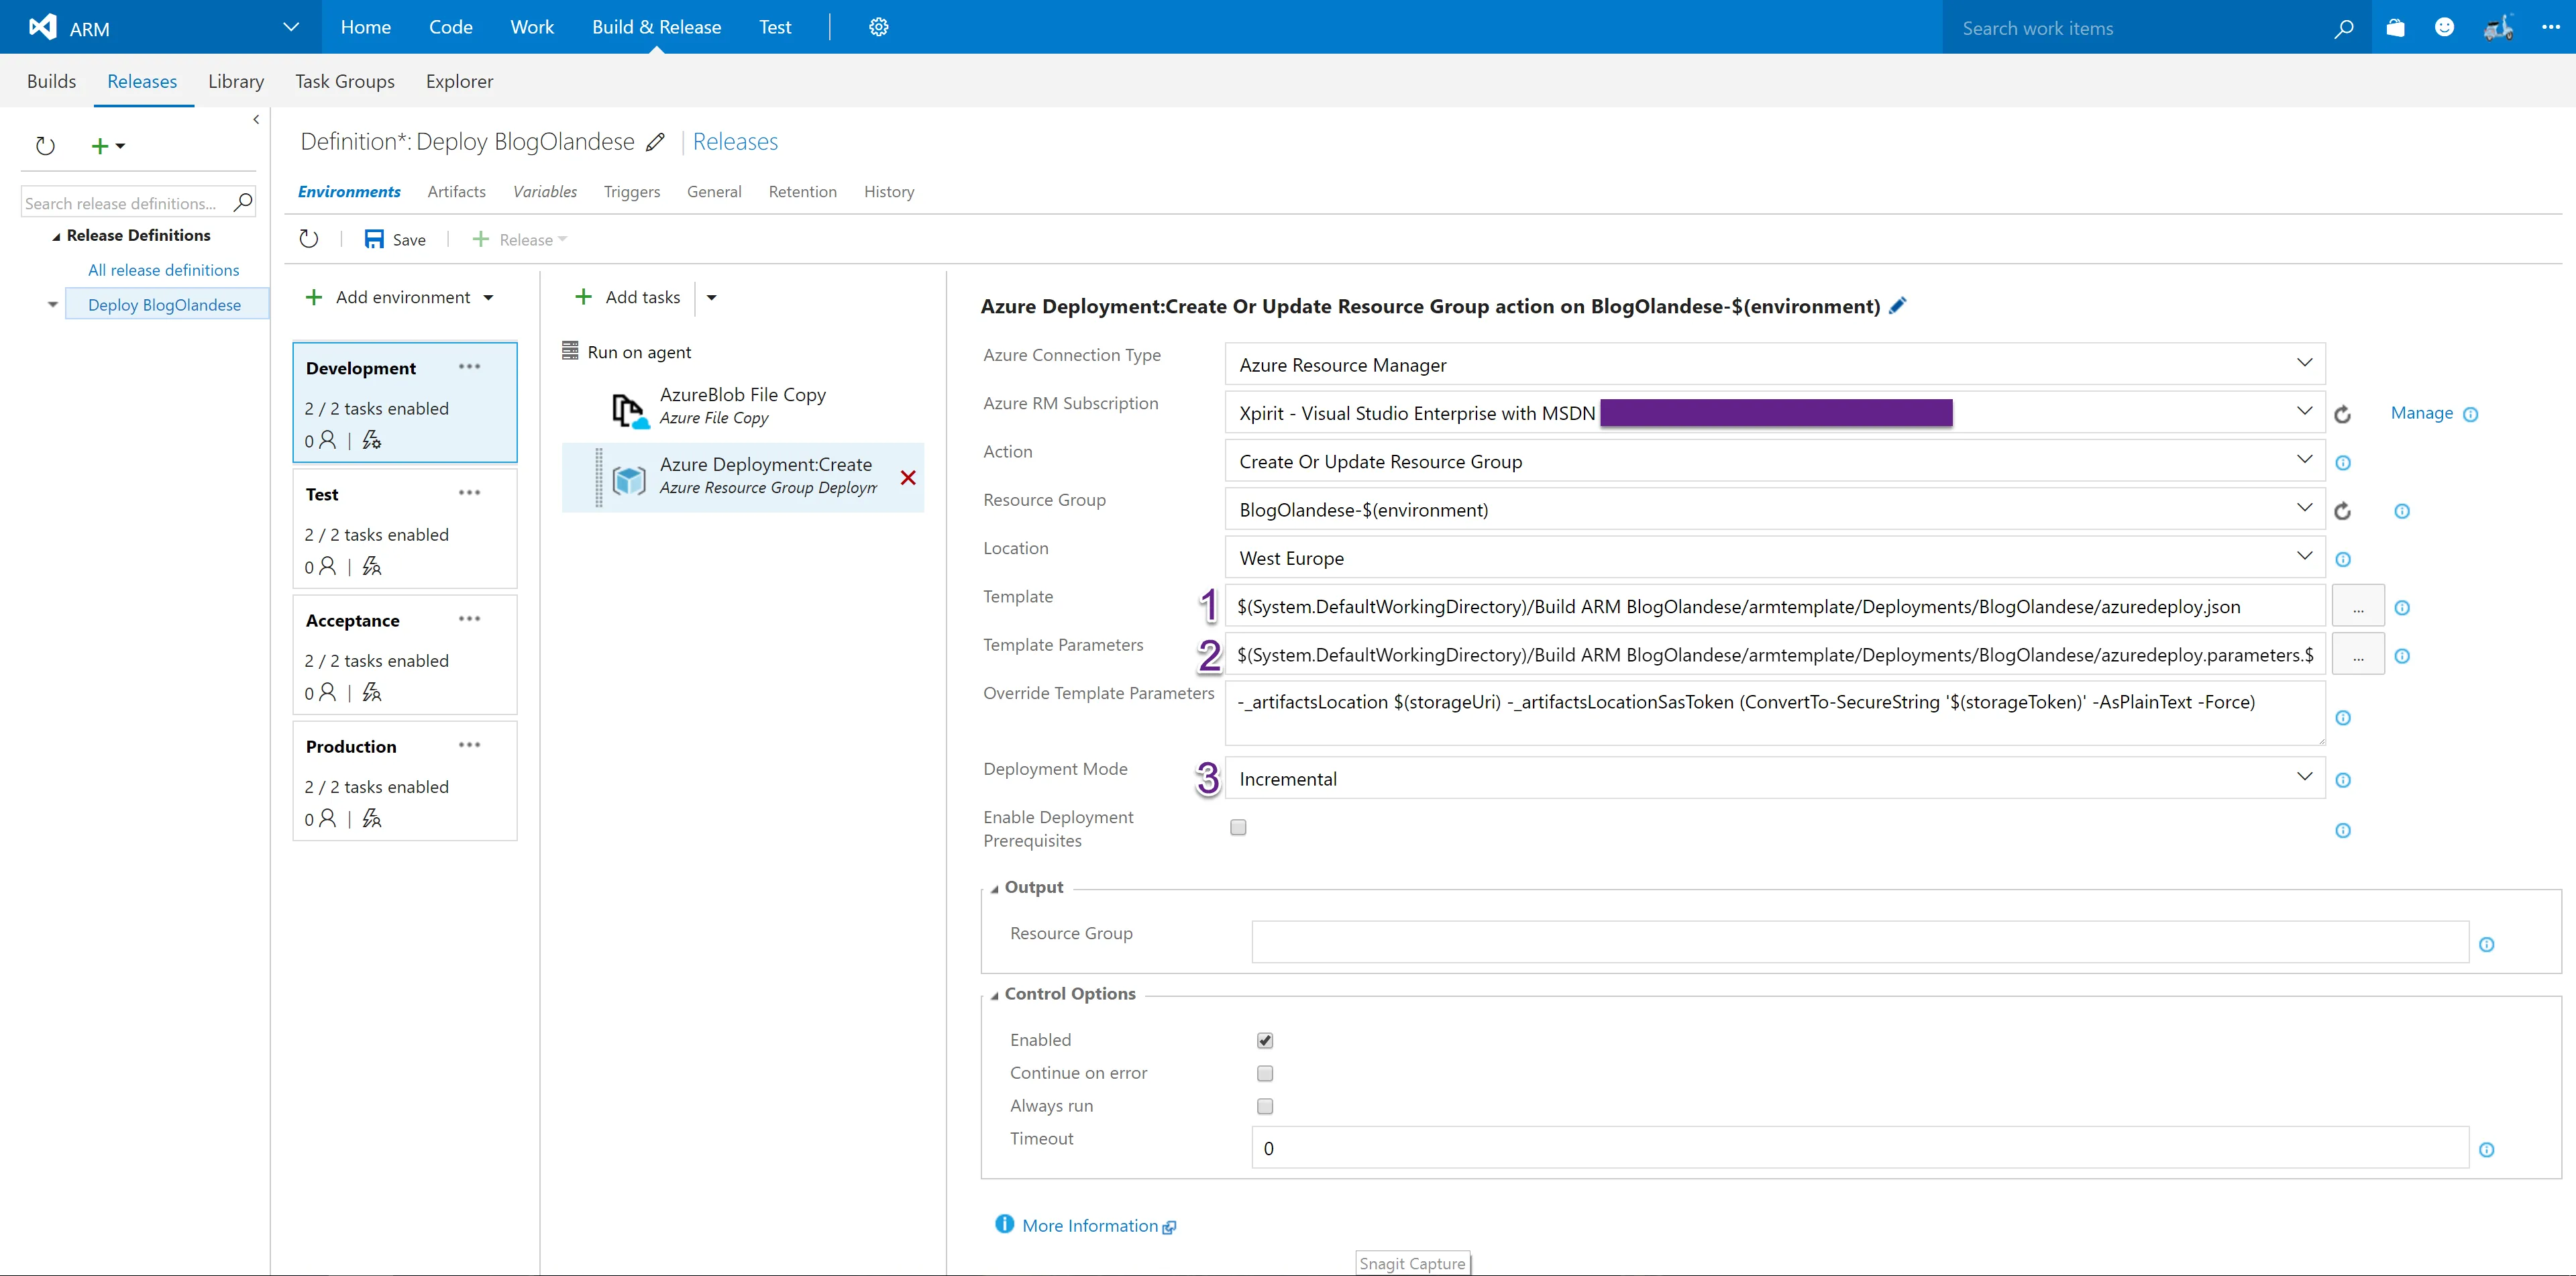2576x1276 pixels.
Task: Open the marketplace shopping bag icon
Action: click(2395, 27)
